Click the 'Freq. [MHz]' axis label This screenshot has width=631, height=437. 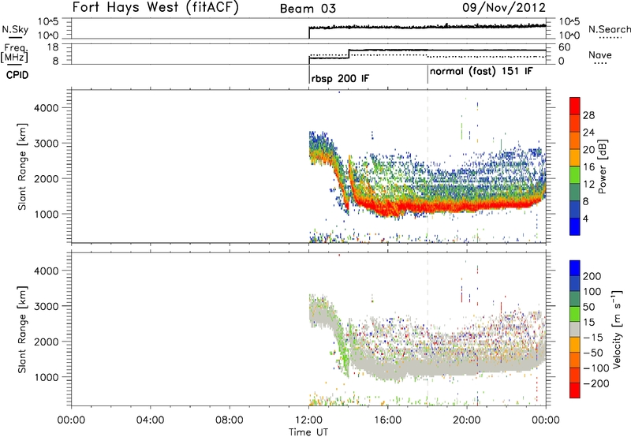point(15,54)
